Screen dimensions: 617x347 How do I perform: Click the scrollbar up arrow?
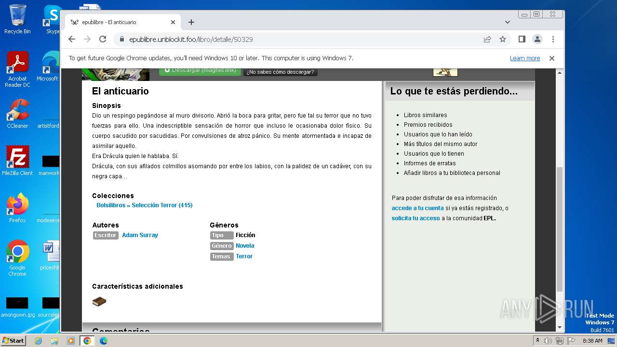click(560, 73)
